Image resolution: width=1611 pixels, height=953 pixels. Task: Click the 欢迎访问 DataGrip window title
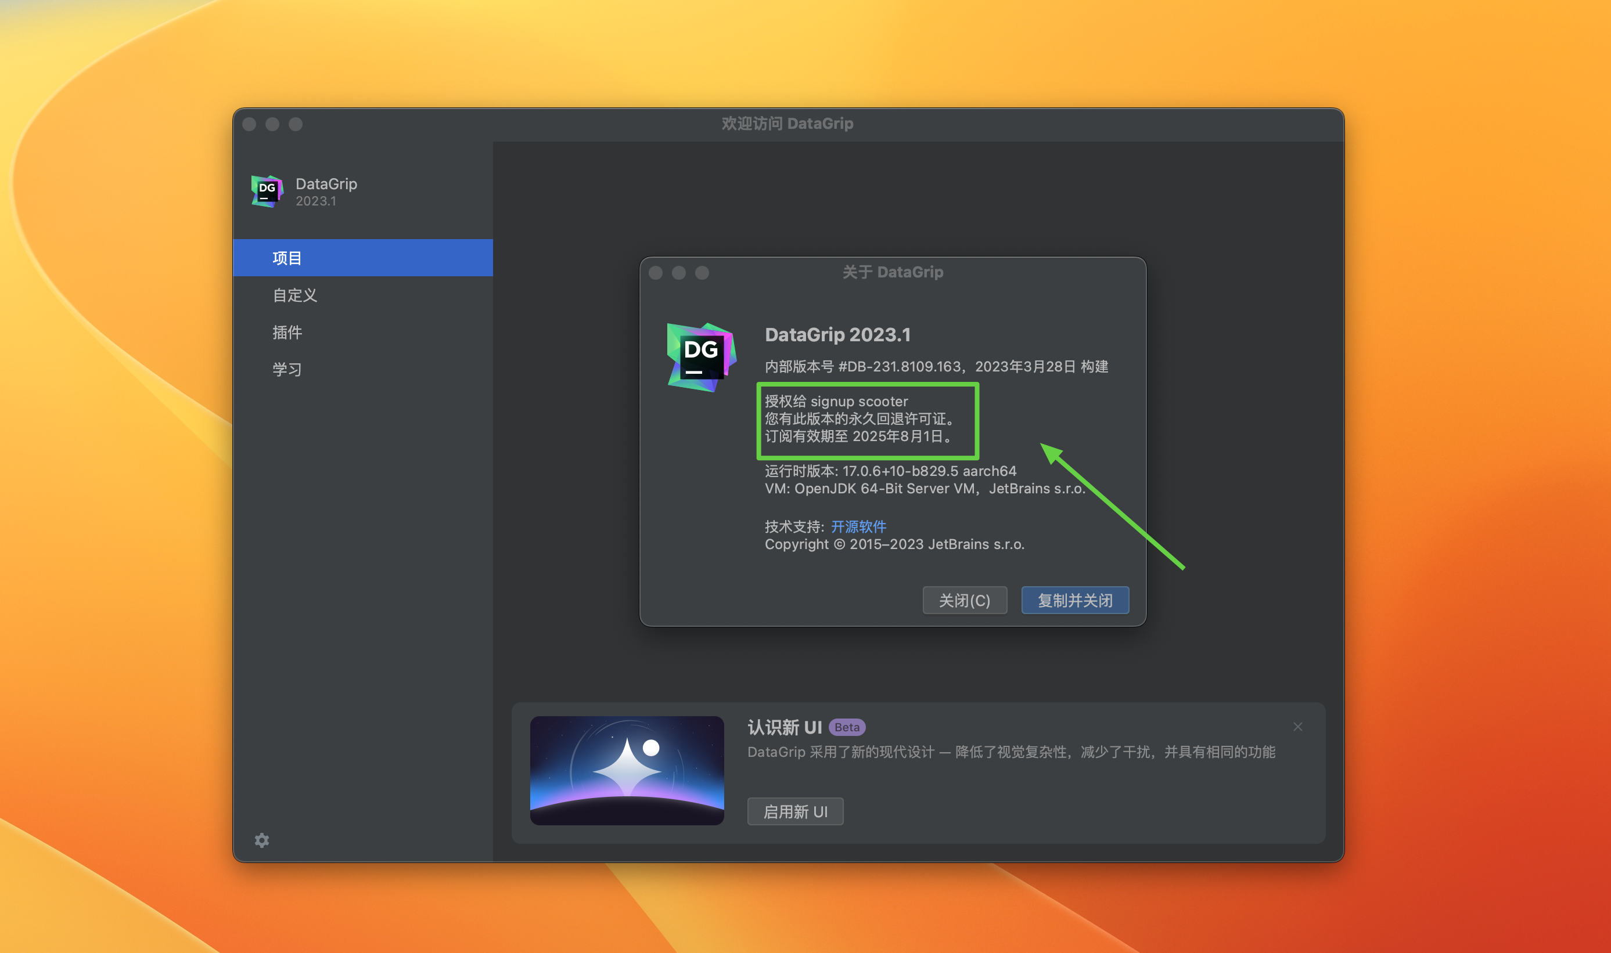(x=787, y=123)
